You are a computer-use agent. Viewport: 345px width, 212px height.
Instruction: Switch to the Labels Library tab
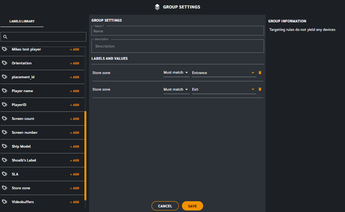pos(22,21)
